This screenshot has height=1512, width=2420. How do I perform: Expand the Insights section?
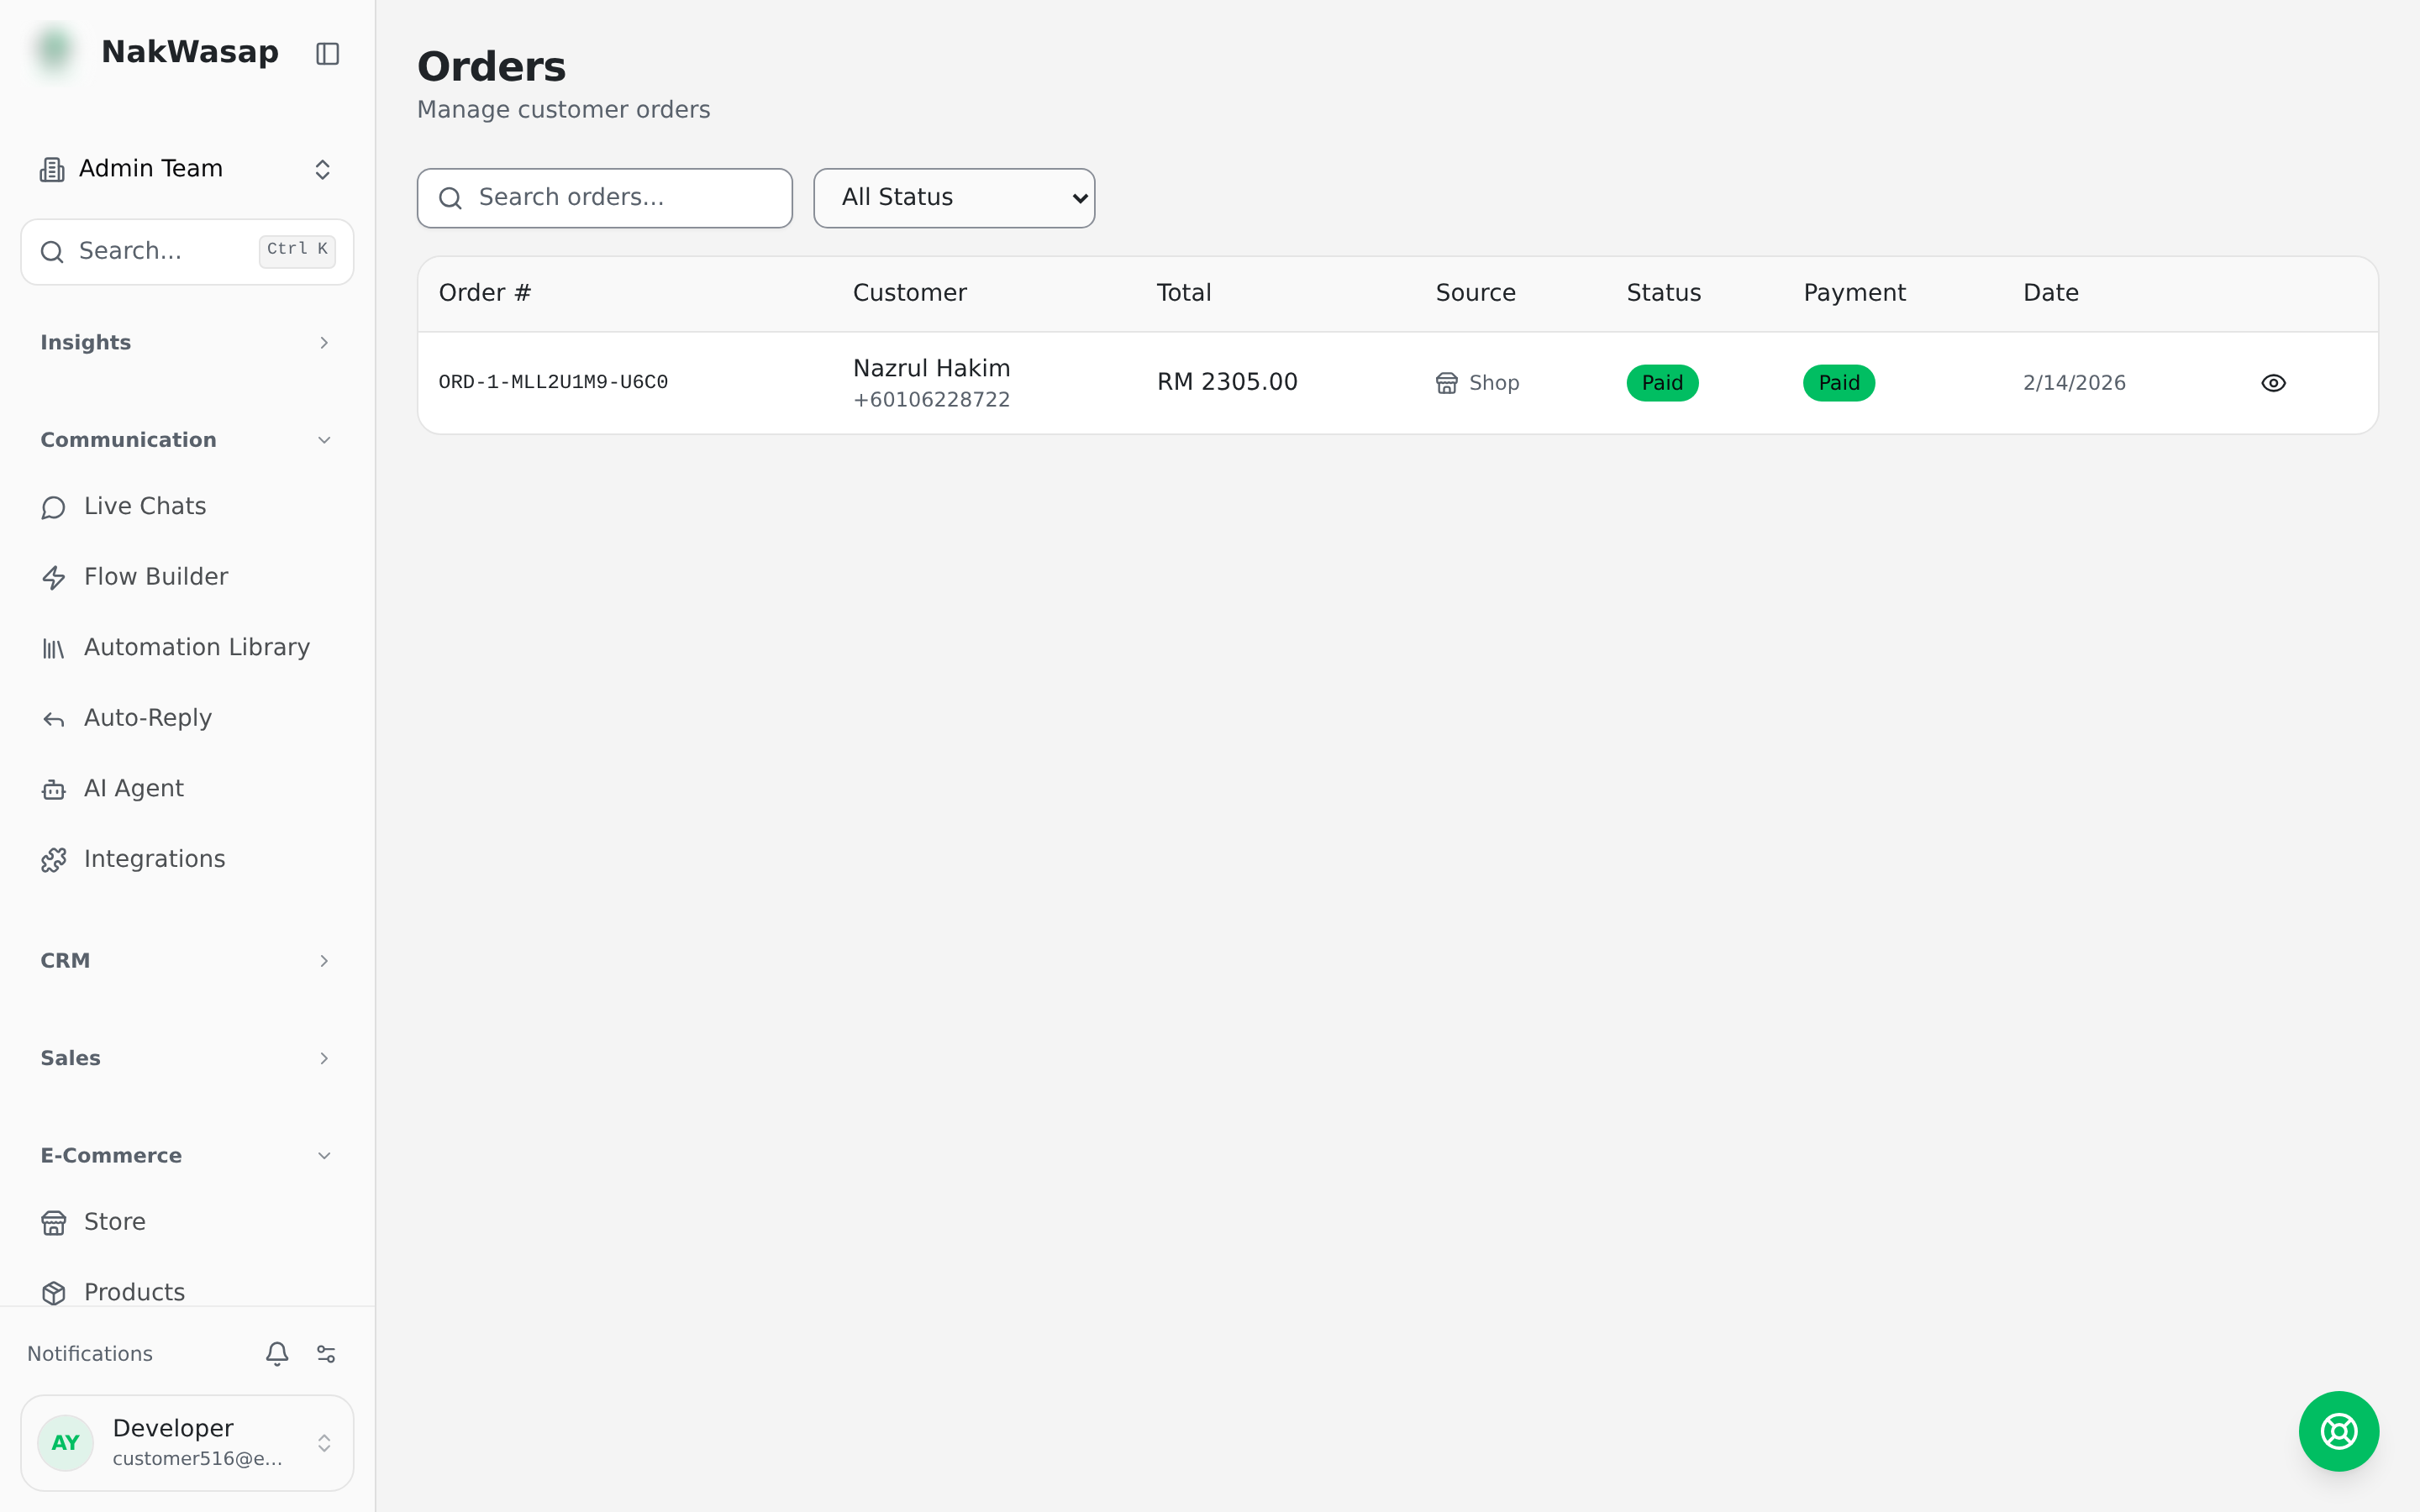point(187,343)
